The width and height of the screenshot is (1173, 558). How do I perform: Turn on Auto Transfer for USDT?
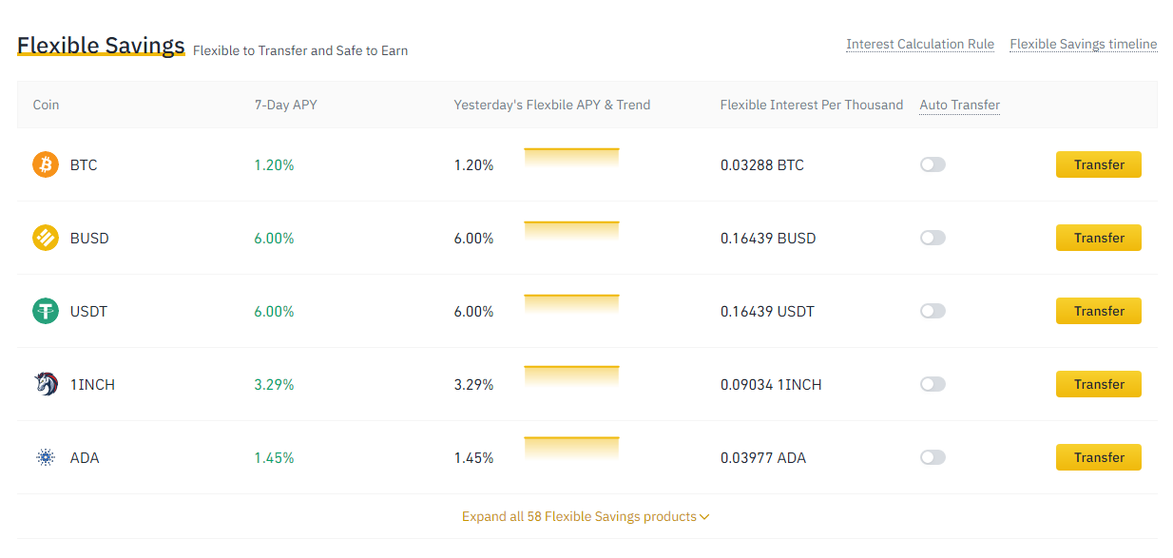[933, 311]
